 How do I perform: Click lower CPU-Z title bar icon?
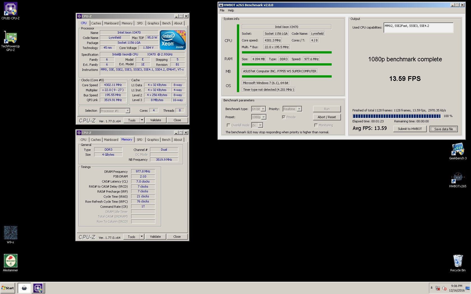click(x=79, y=133)
